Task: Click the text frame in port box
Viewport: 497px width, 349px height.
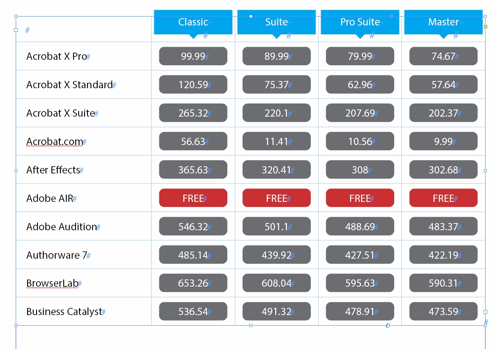Action: tap(16, 30)
